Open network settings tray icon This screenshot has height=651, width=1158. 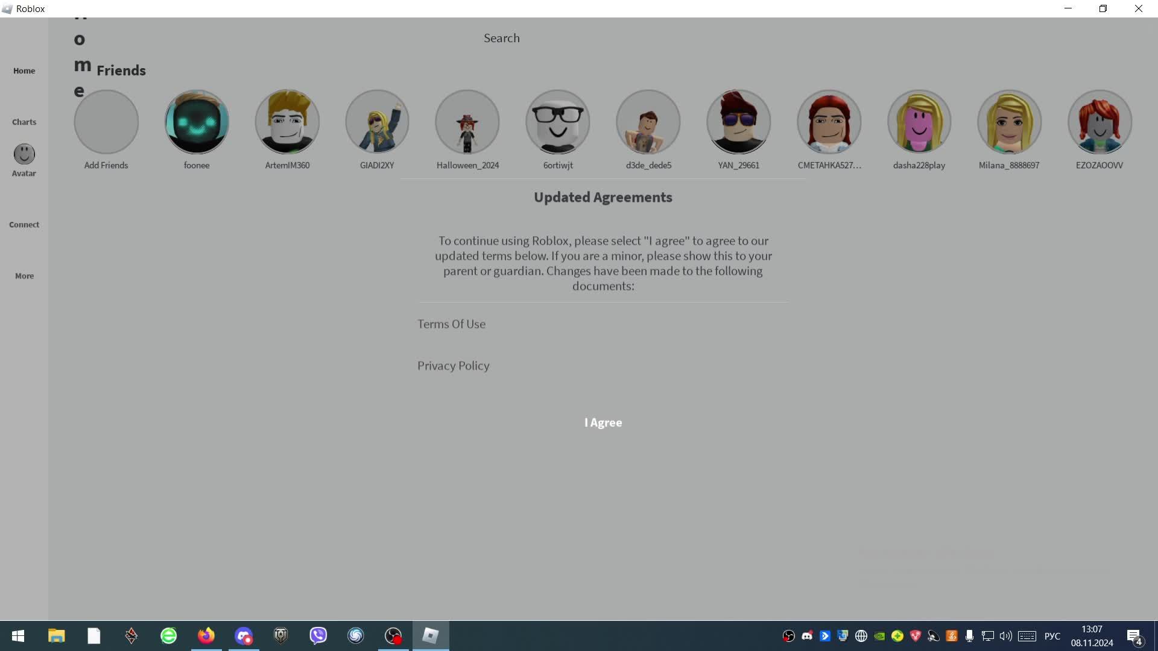[988, 636]
